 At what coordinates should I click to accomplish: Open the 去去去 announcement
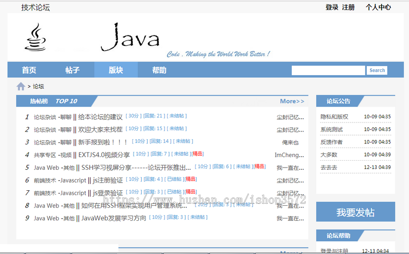pos(329,167)
